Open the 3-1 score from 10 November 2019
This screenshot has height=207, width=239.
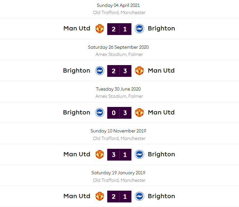point(119,154)
